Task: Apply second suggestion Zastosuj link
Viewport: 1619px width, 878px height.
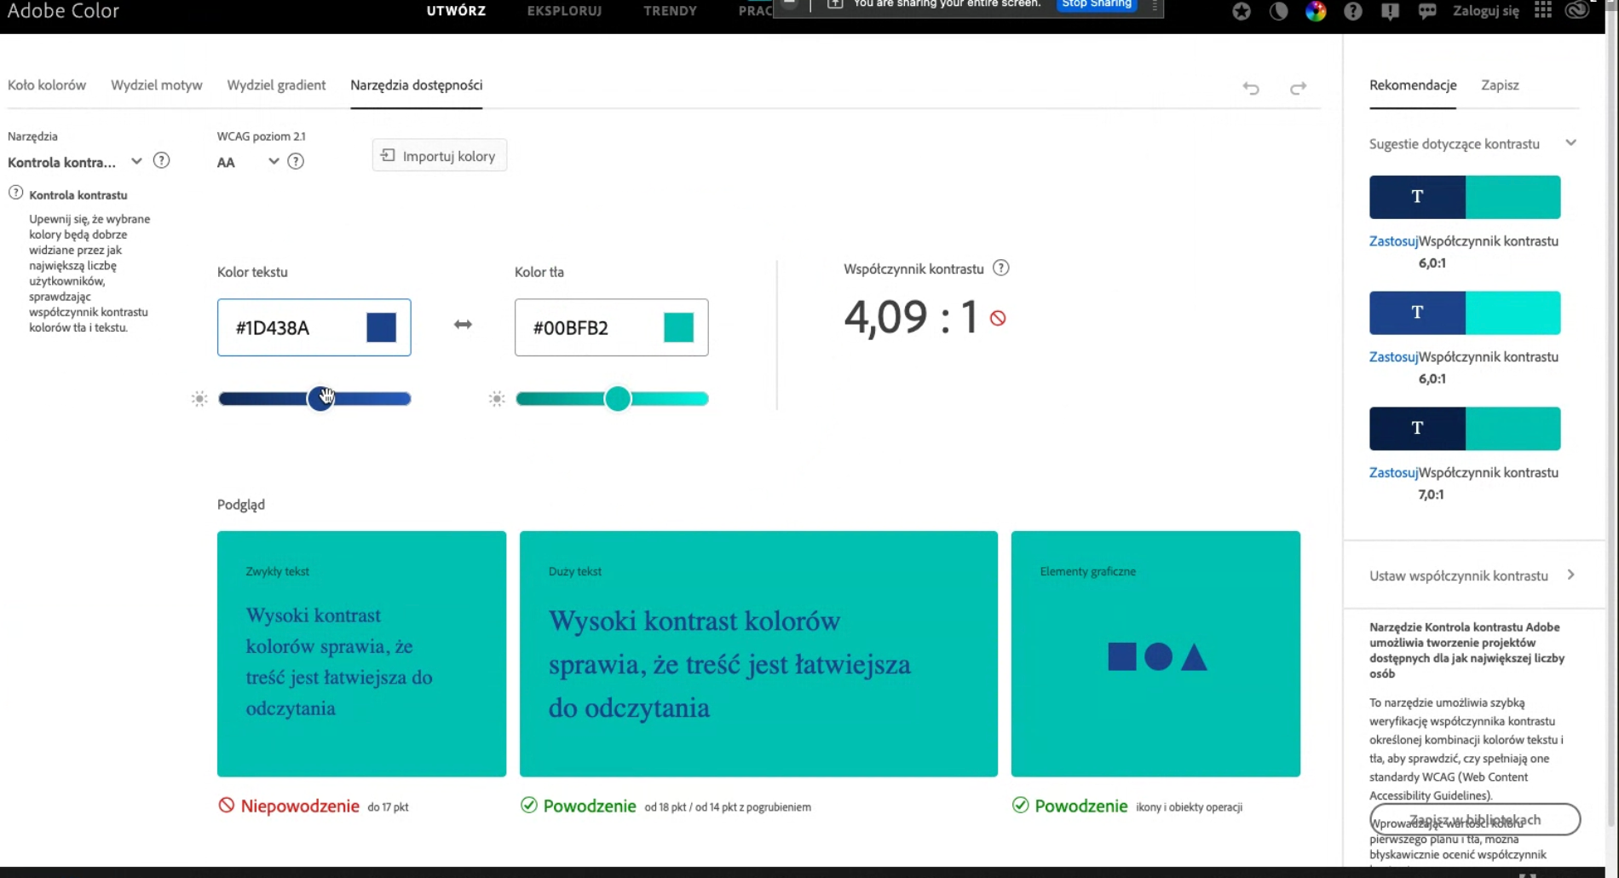Action: click(1393, 357)
